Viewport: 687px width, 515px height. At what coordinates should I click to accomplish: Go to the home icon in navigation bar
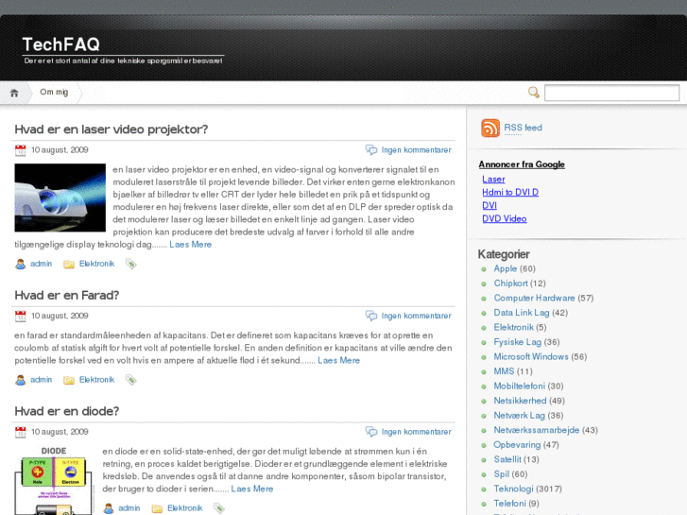pos(14,93)
